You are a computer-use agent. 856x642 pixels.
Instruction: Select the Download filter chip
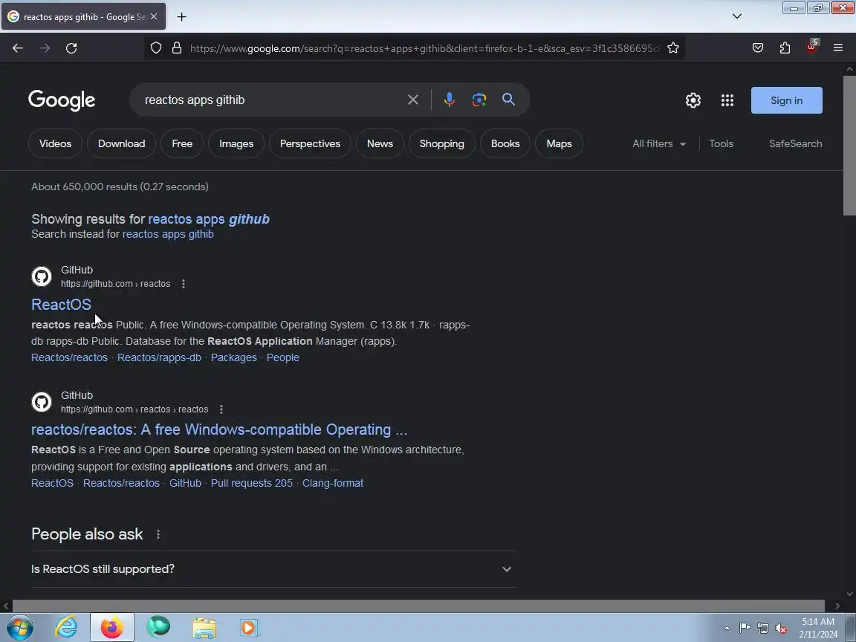pyautogui.click(x=121, y=143)
